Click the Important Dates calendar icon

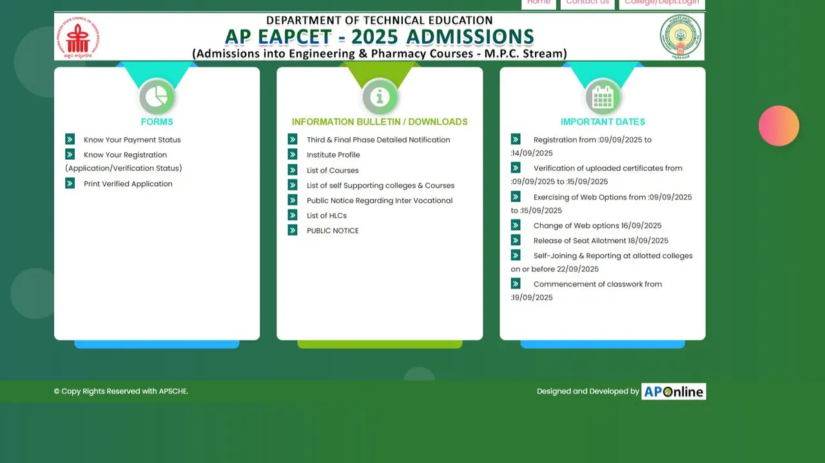602,95
